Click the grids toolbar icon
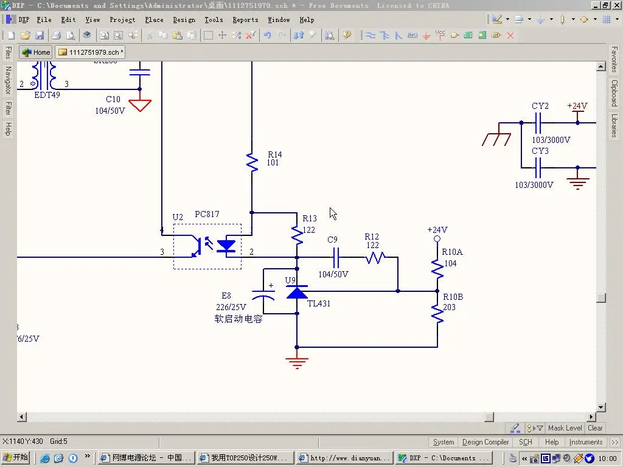Image resolution: width=623 pixels, height=467 pixels. point(607,19)
